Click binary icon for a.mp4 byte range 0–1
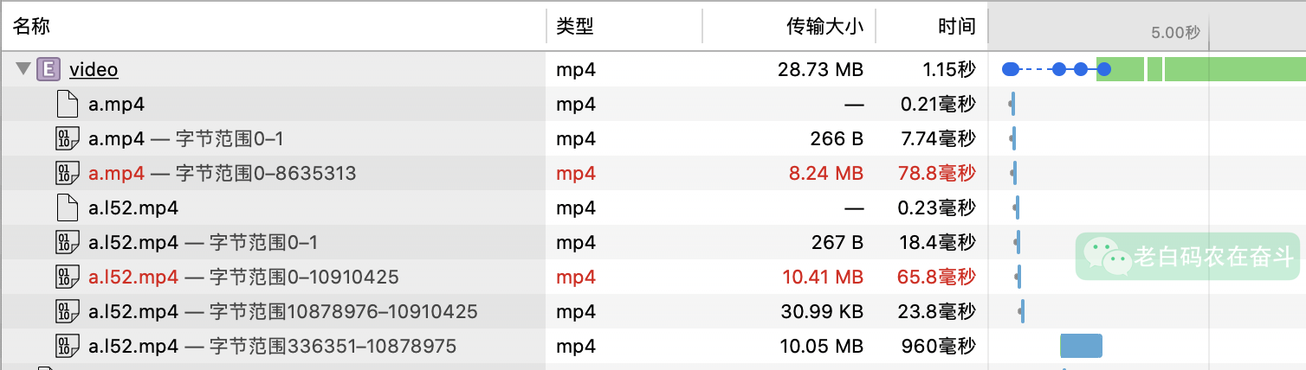1306x370 pixels. tap(68, 139)
